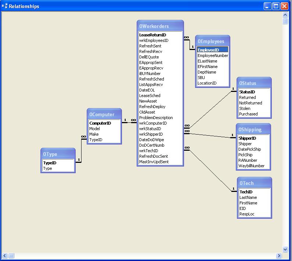Select the OStatus table title bar
The width and height of the screenshot is (292, 261).
(x=254, y=83)
